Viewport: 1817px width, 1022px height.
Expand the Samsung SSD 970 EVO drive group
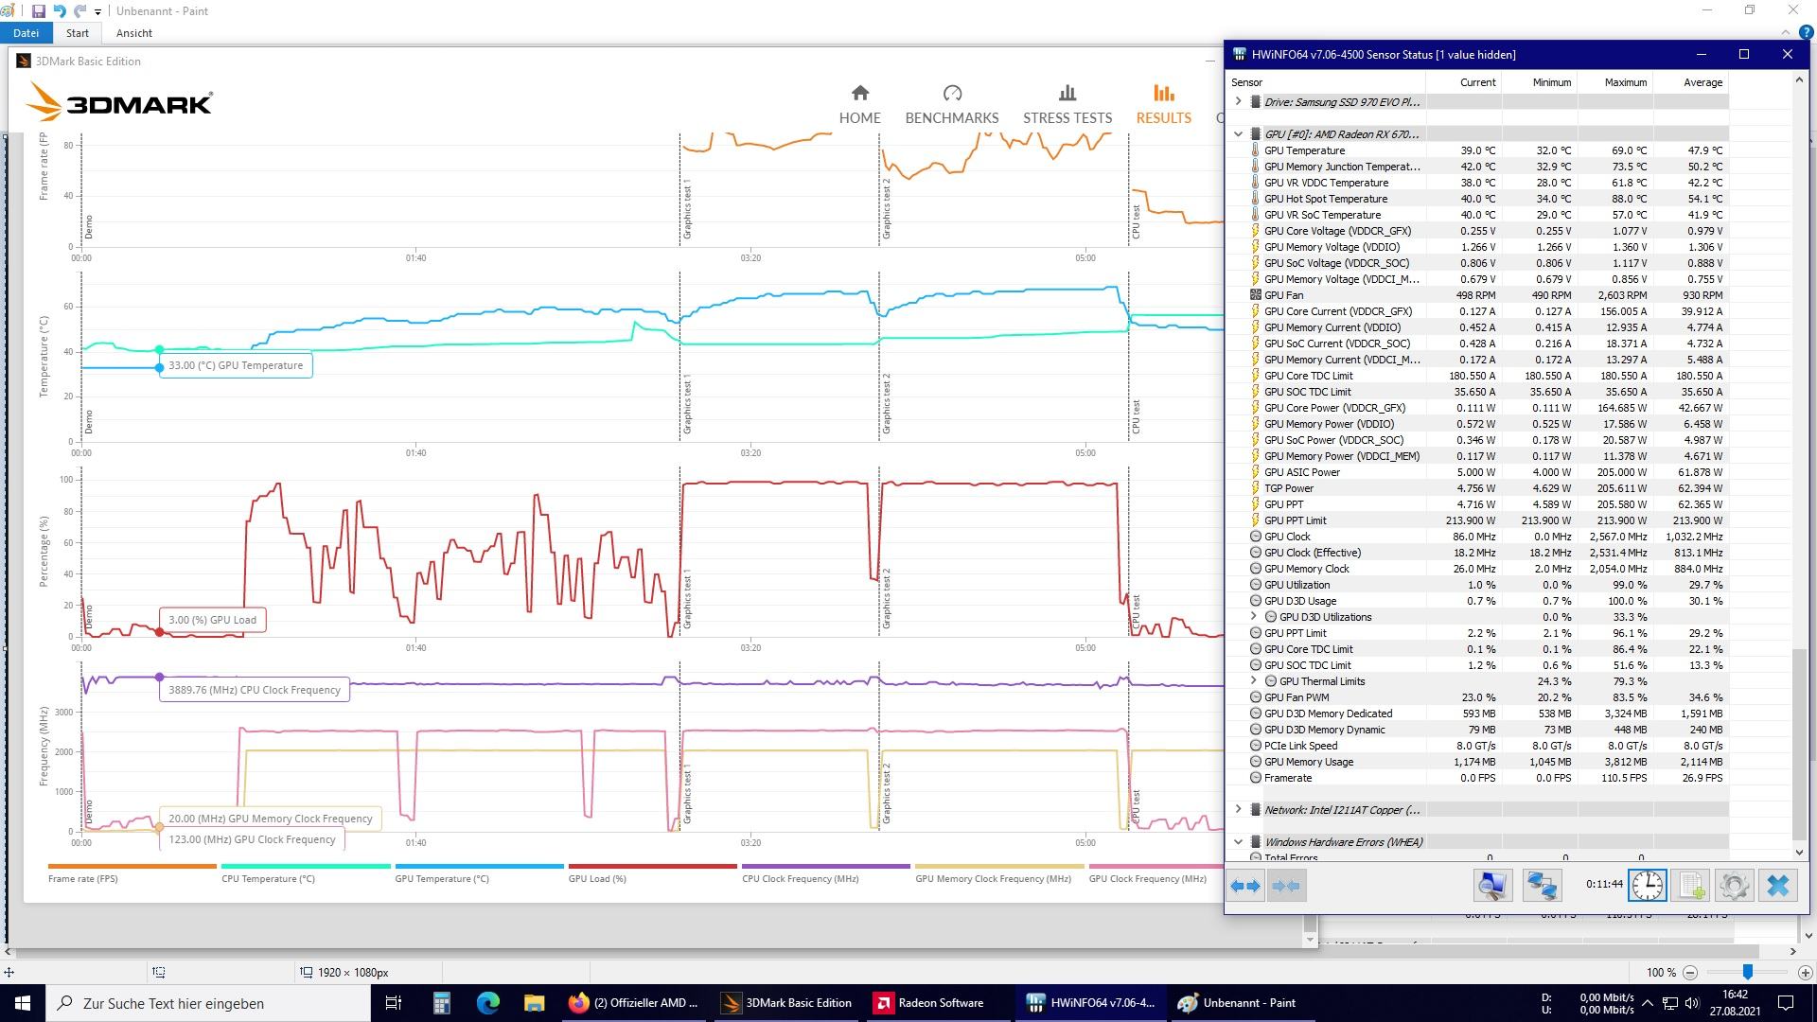pyautogui.click(x=1238, y=101)
